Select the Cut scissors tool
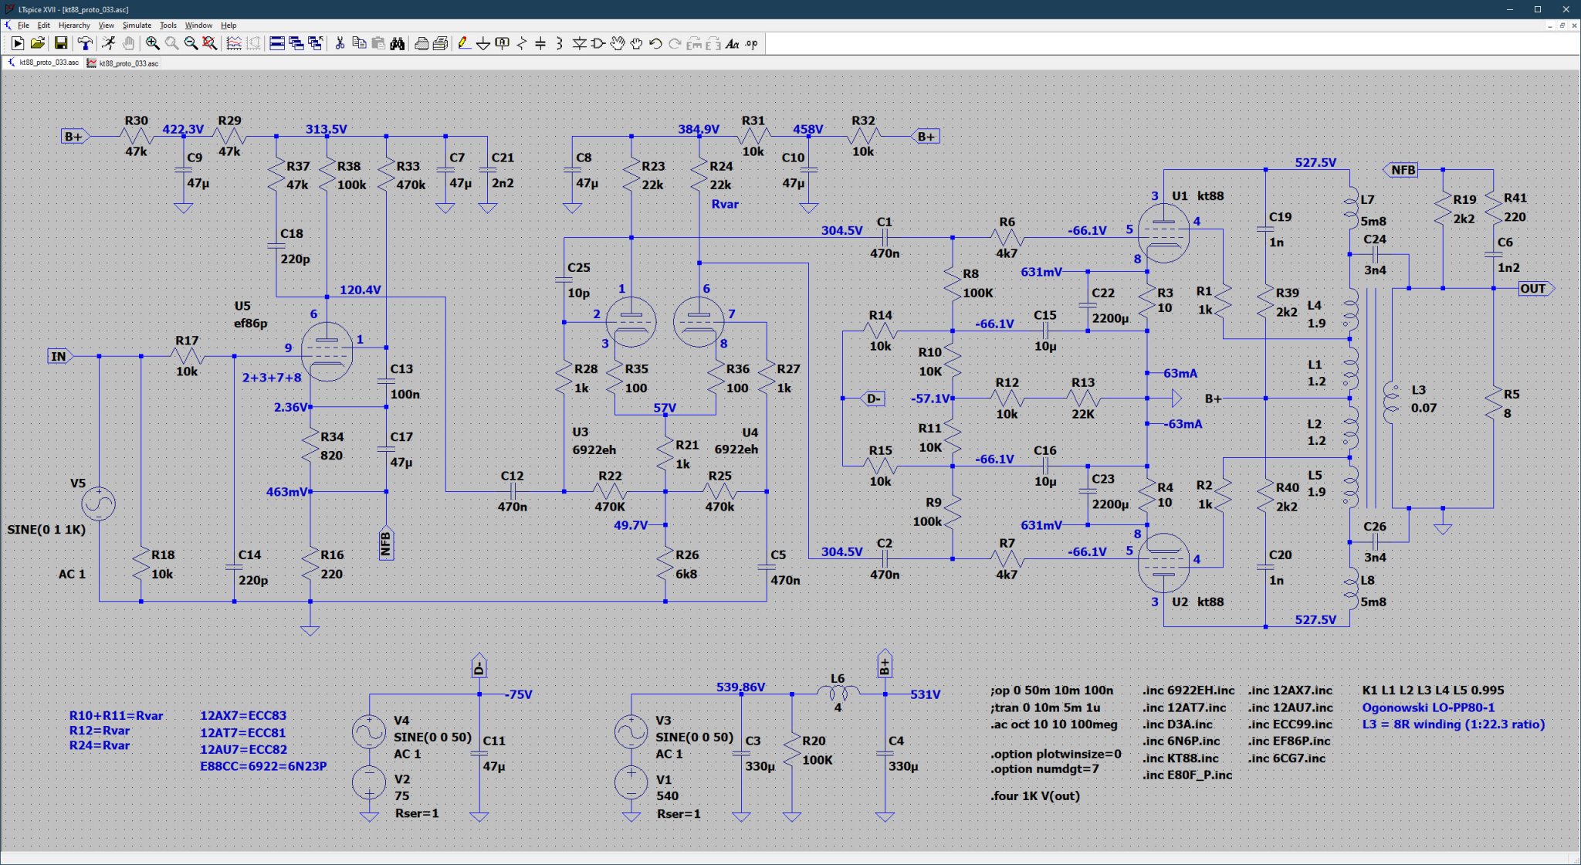This screenshot has height=865, width=1581. pyautogui.click(x=340, y=44)
